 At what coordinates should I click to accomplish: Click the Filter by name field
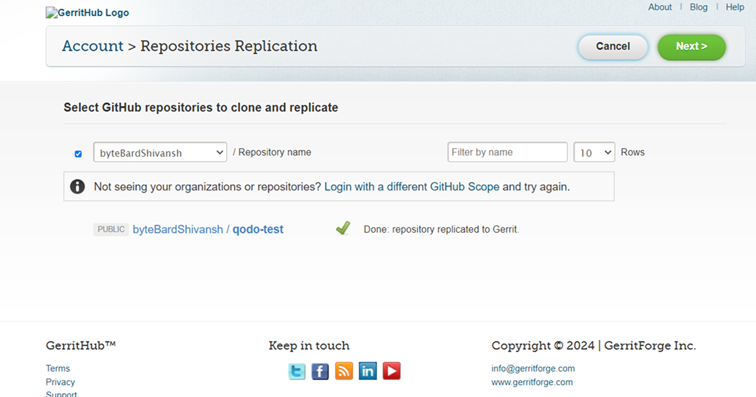click(507, 152)
